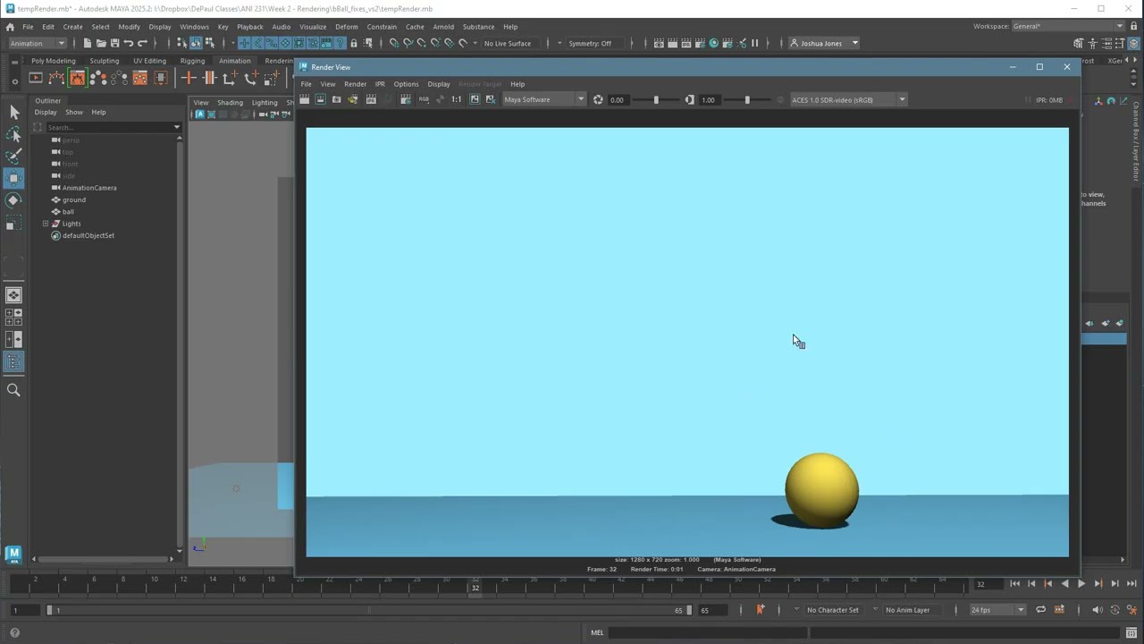Image resolution: width=1144 pixels, height=644 pixels.
Task: Click the No Live Surface button
Action: (x=508, y=43)
